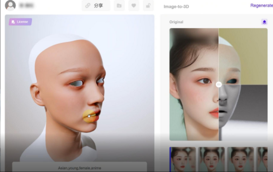Viewport: 273px width, 172px height.
Task: Toggle the lock privacy icon
Action: 148,6
